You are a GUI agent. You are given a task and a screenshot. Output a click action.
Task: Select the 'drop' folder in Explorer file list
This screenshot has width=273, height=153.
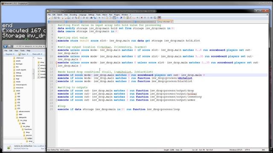coord(42,62)
